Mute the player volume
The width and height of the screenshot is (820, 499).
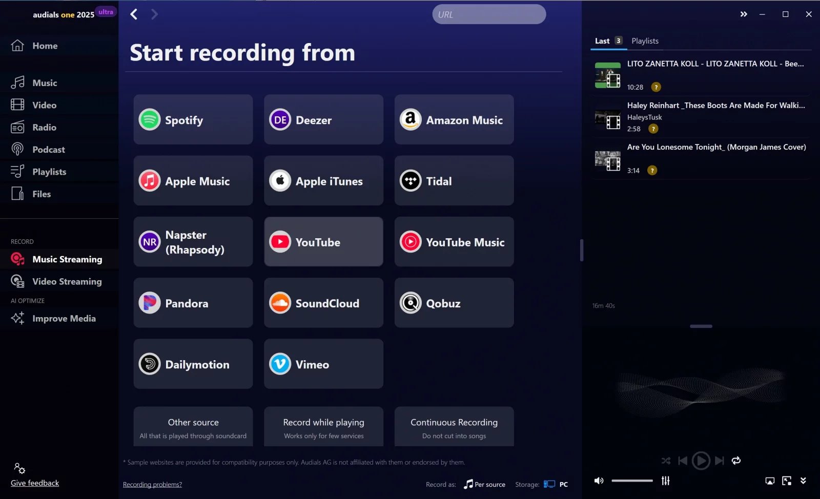point(599,481)
